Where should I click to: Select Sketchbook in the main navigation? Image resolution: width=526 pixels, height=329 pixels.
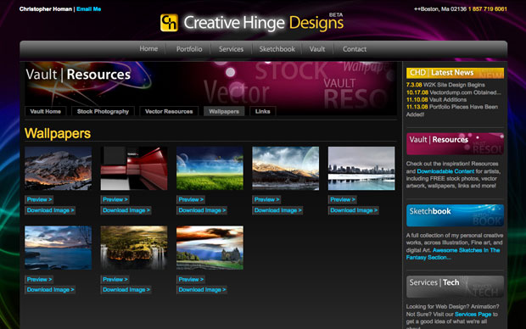[277, 49]
